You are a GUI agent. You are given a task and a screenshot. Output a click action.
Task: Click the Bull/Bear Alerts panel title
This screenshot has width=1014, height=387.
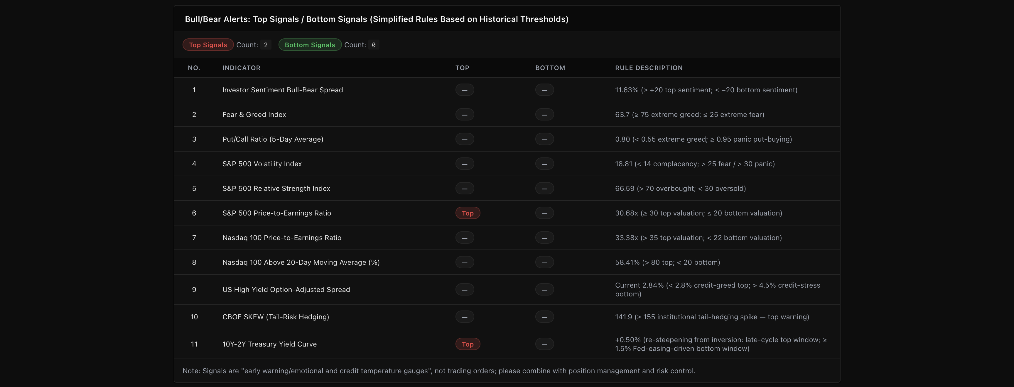coord(376,19)
